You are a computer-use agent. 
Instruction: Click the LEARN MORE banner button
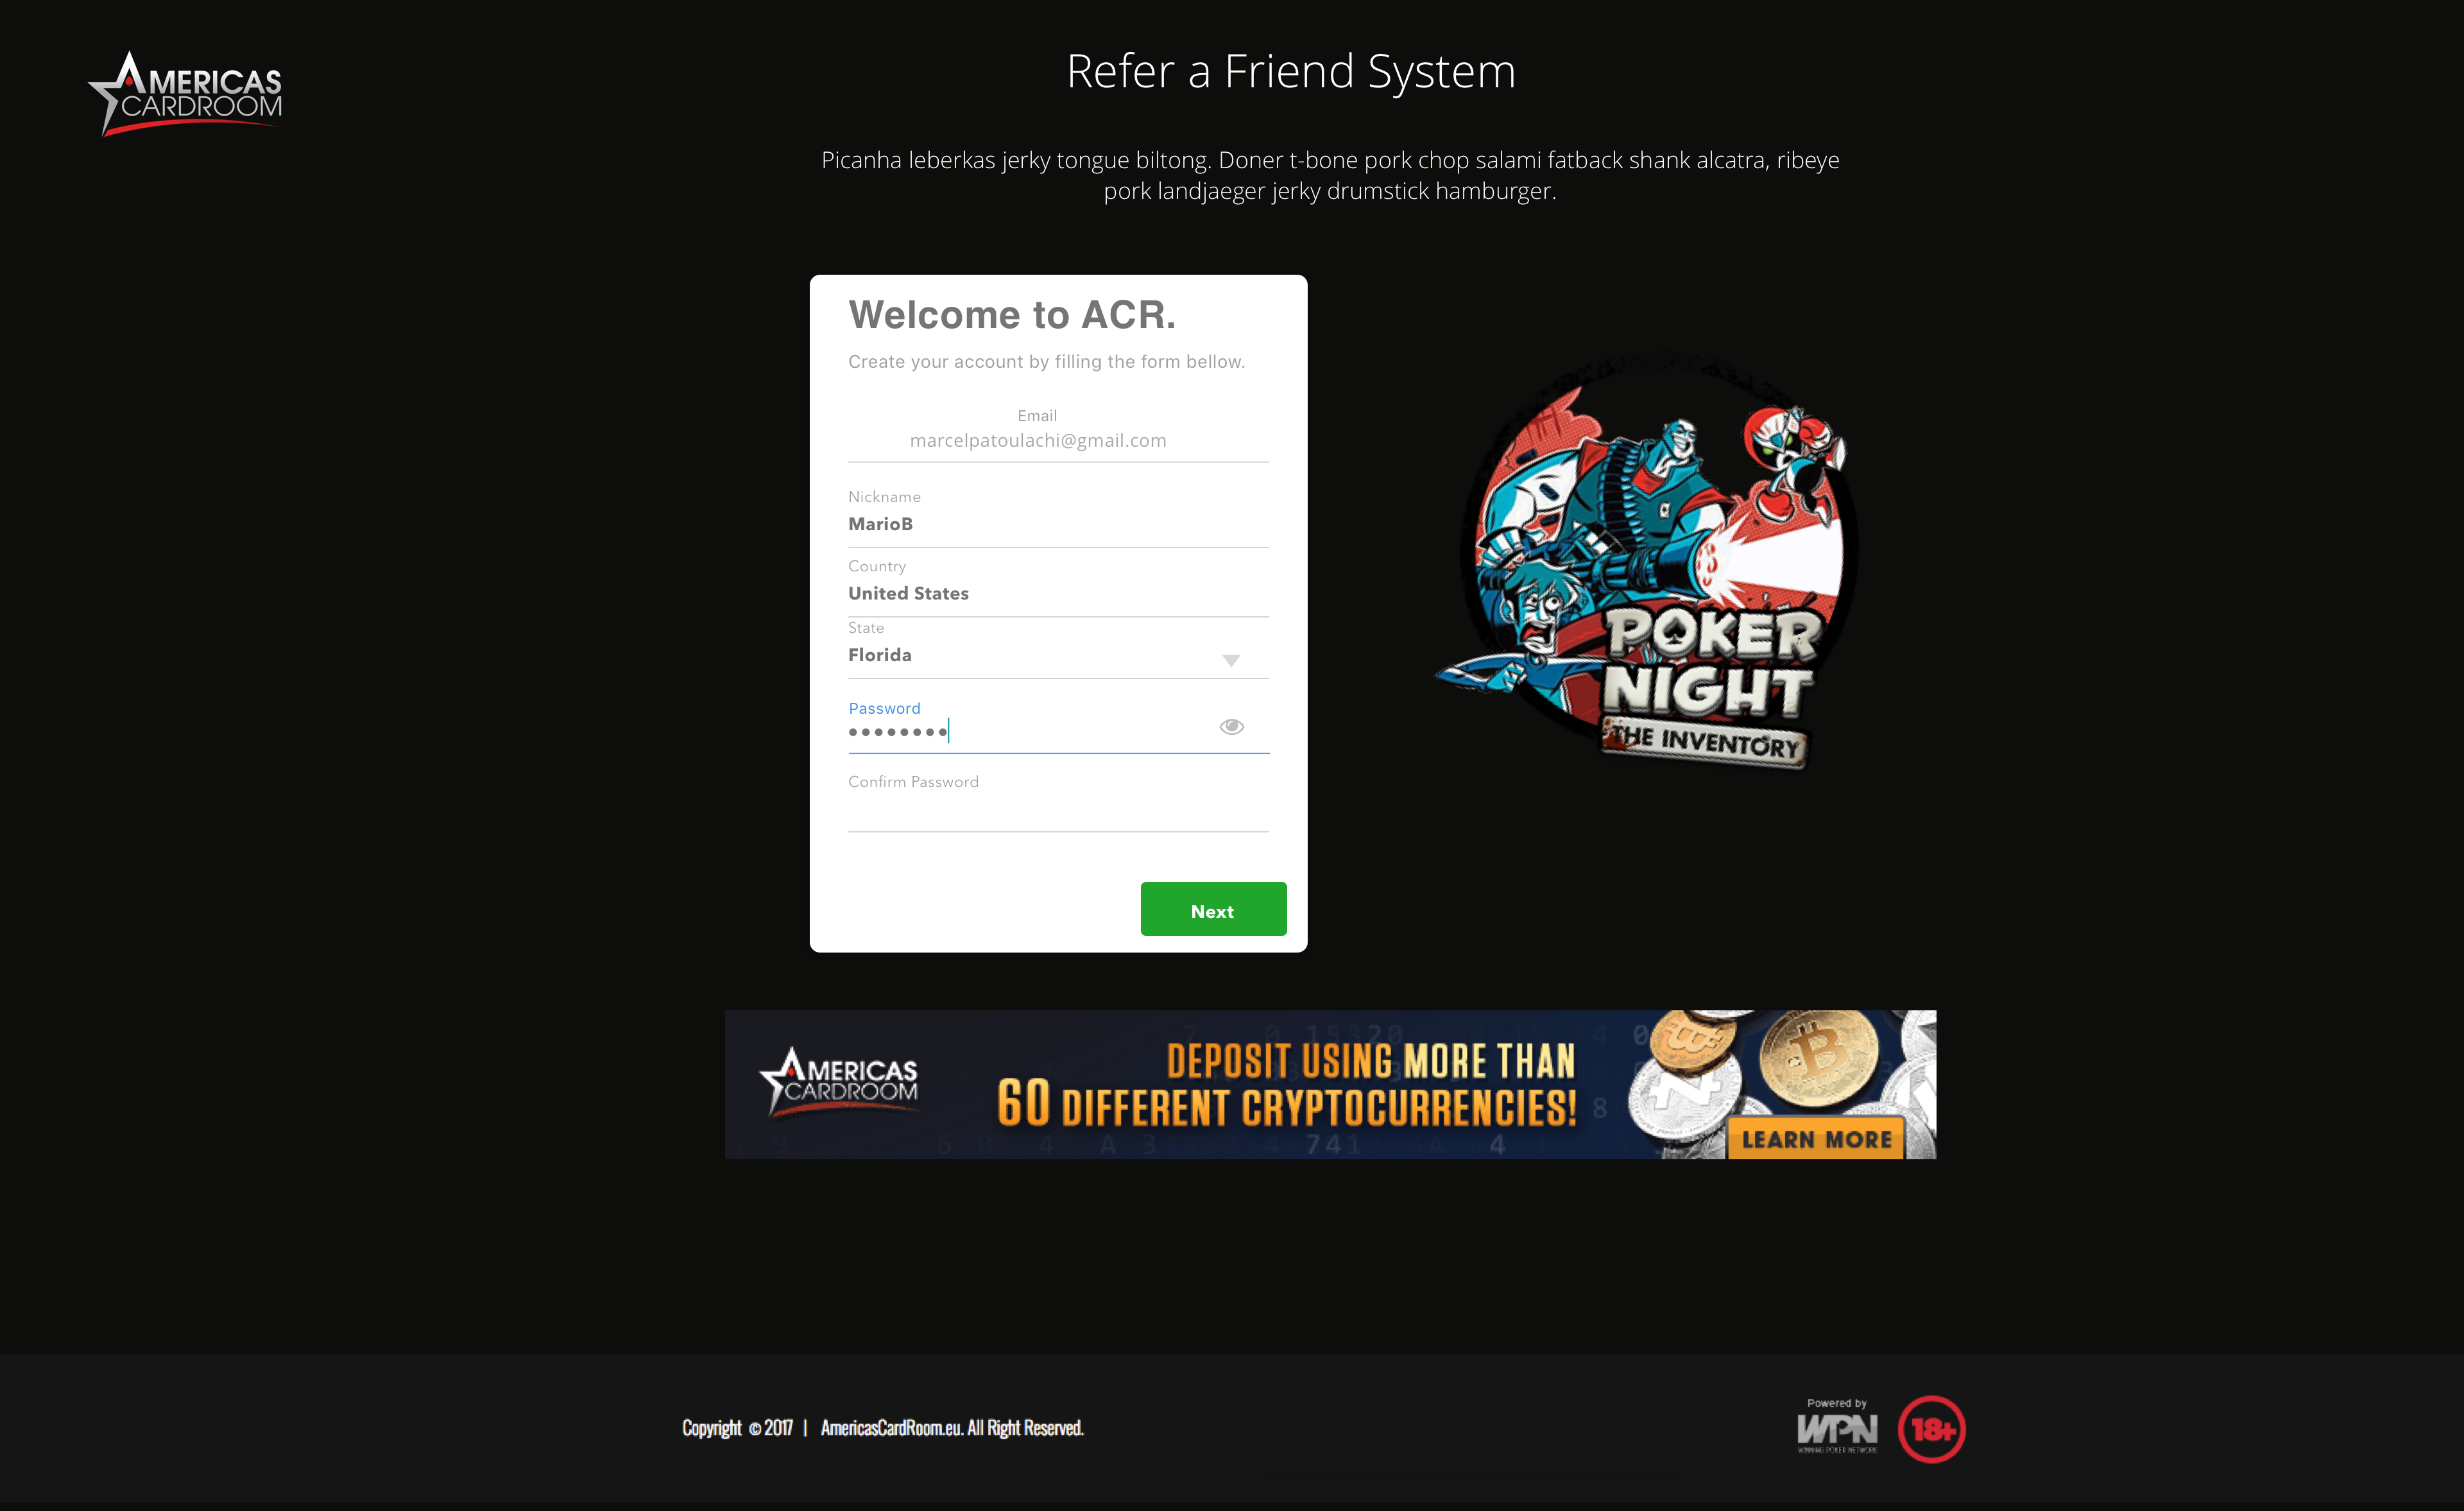(1816, 1140)
